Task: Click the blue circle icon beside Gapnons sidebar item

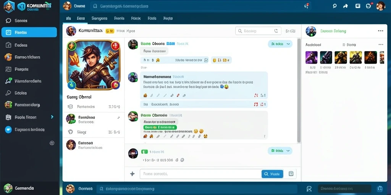Action: 8,129
